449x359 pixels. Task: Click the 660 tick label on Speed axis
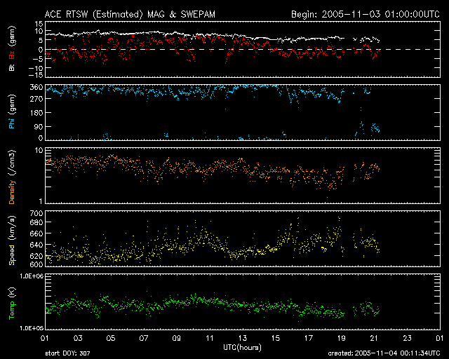(36, 233)
